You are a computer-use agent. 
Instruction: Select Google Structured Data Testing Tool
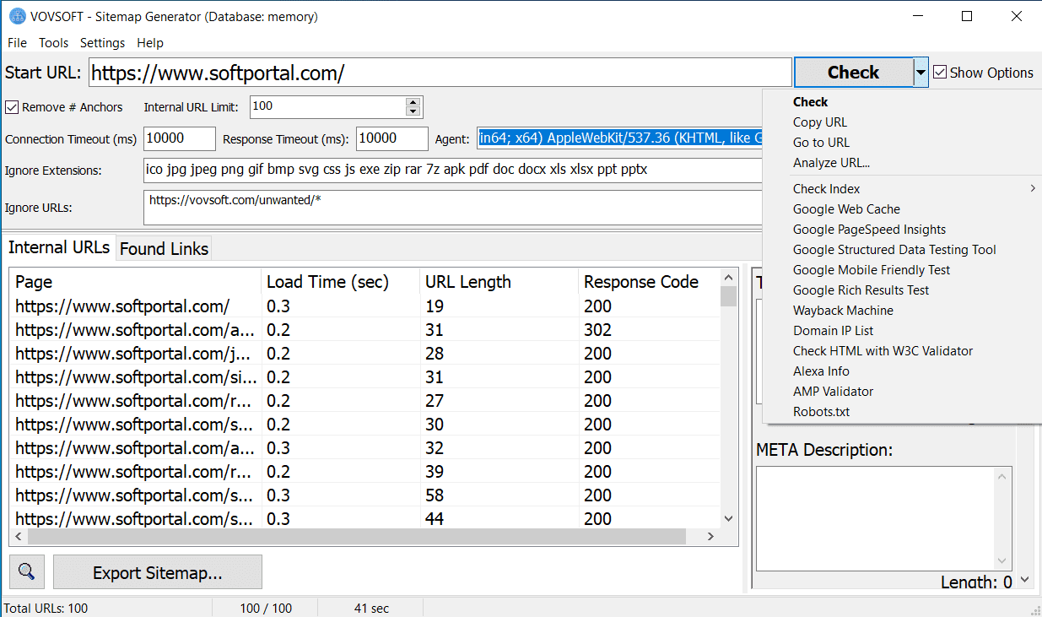click(894, 250)
